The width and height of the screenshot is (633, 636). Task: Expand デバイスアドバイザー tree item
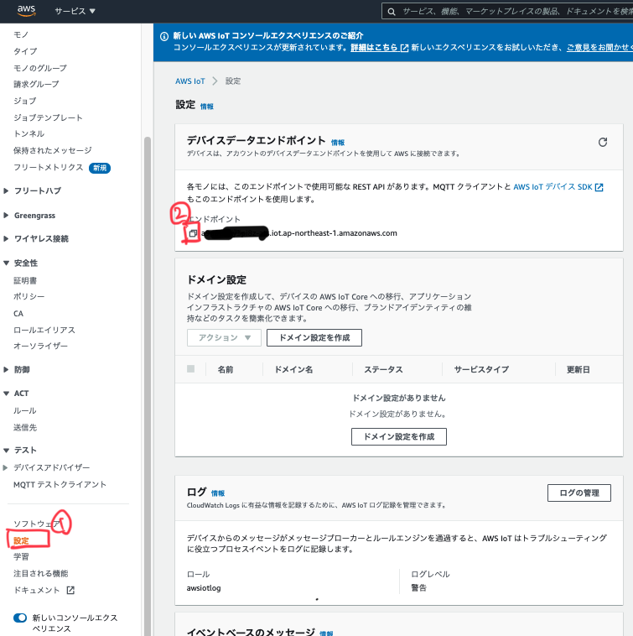tap(5, 467)
